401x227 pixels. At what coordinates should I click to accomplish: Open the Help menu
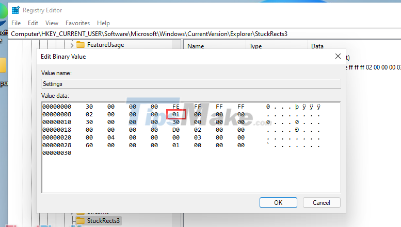[103, 23]
